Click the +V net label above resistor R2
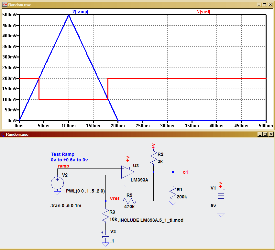Viewport: 275px width, 250px height. pyautogui.click(x=153, y=146)
